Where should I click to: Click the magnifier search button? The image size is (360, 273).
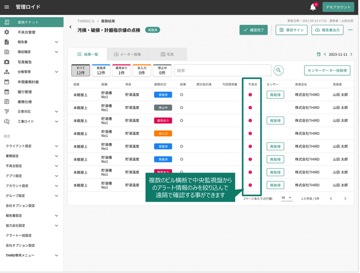[279, 70]
